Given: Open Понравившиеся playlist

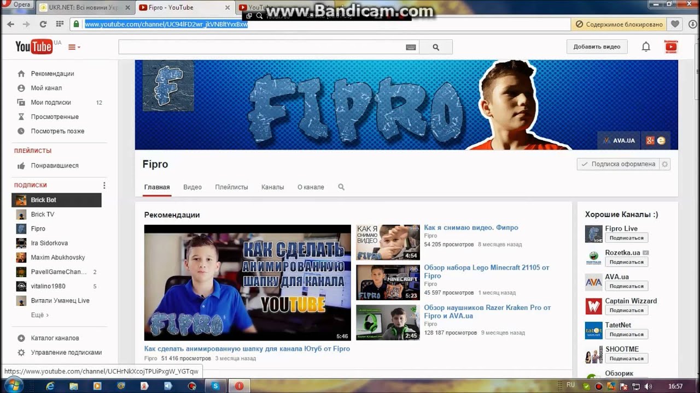Looking at the screenshot, I should click(x=55, y=165).
